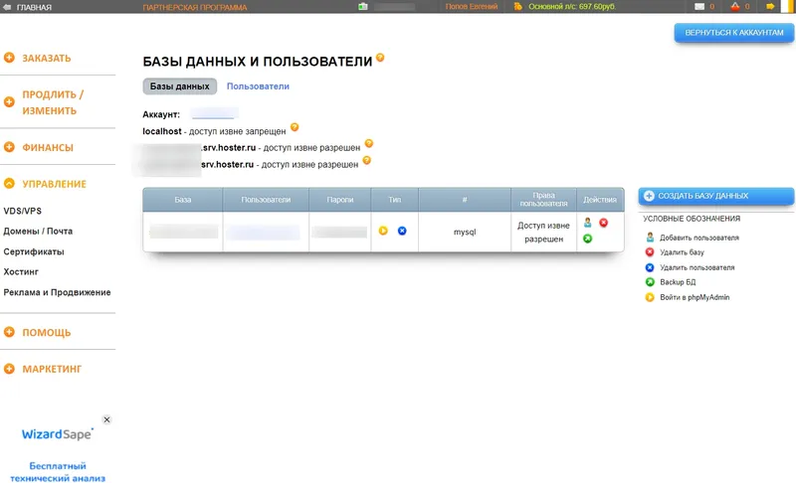Screen dimensions: 796x483
Task: Click help icon after second srv.hoster.ru line
Action: coord(367,160)
